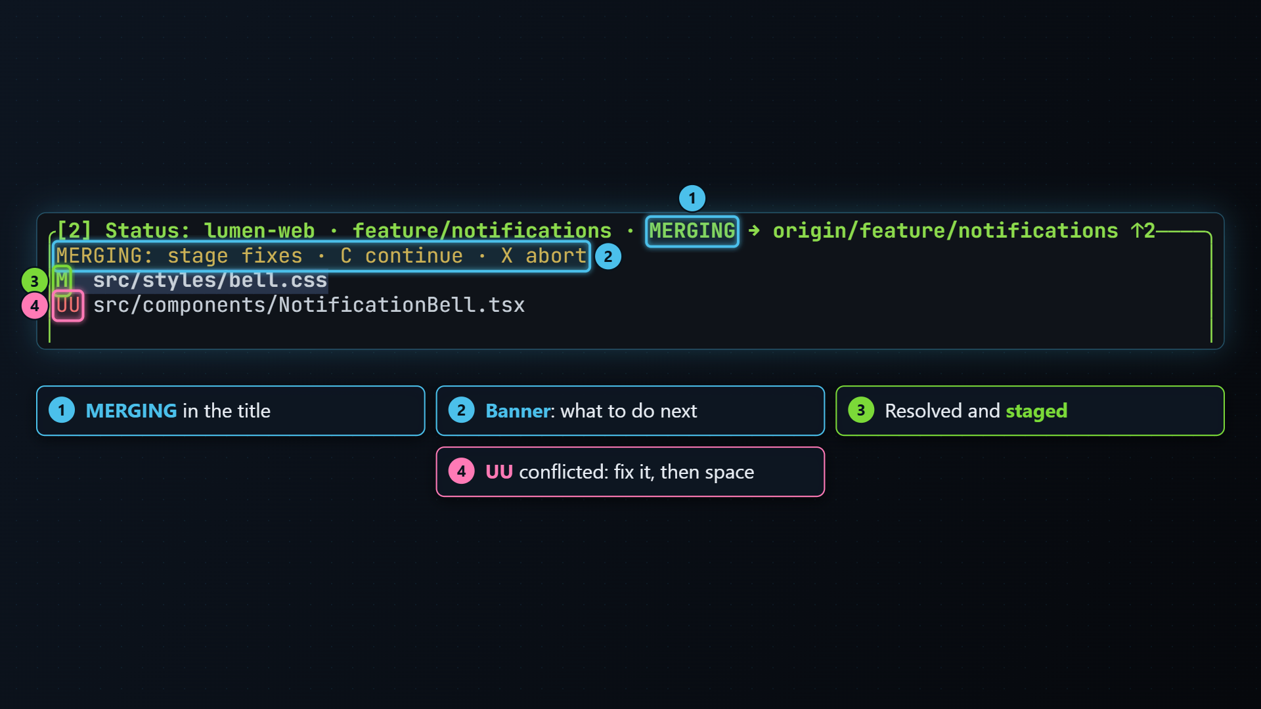
Task: Select the src/styles/bell.css file row
Action: point(192,280)
